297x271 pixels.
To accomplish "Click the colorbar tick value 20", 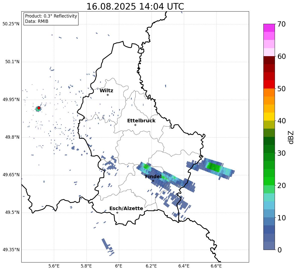I will coord(281,185).
